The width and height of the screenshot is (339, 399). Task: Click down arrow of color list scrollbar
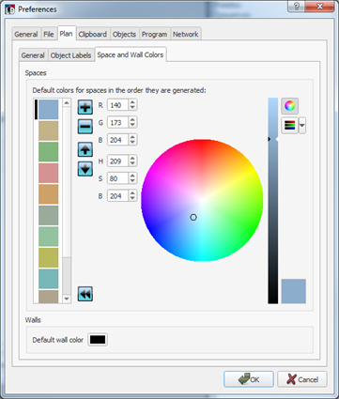[67, 299]
